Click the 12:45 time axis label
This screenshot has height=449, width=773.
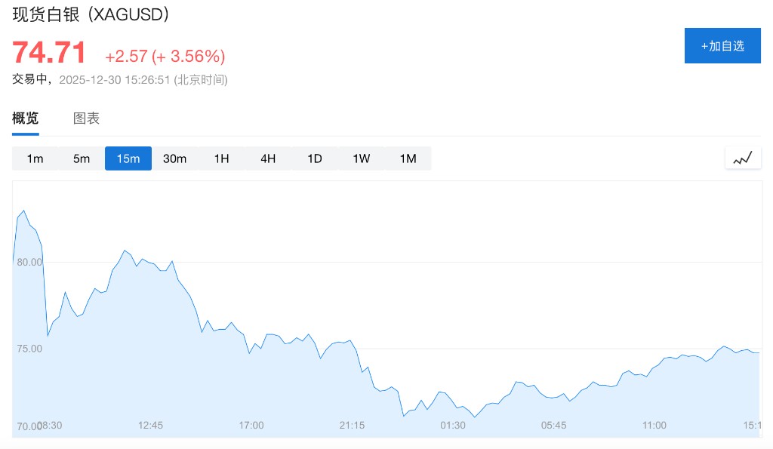150,426
